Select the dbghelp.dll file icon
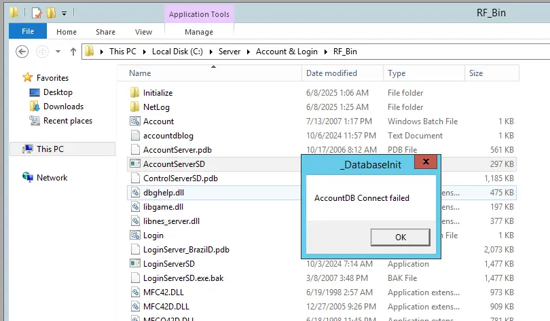Screen dimensions: 550x321 pos(135,192)
